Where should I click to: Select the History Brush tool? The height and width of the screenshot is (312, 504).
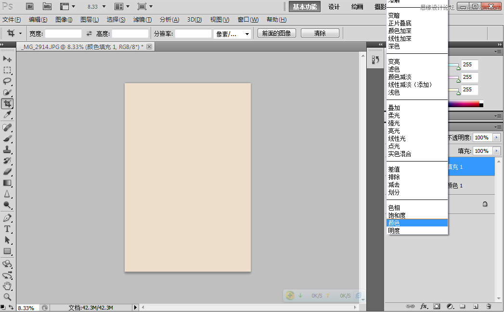click(7, 161)
